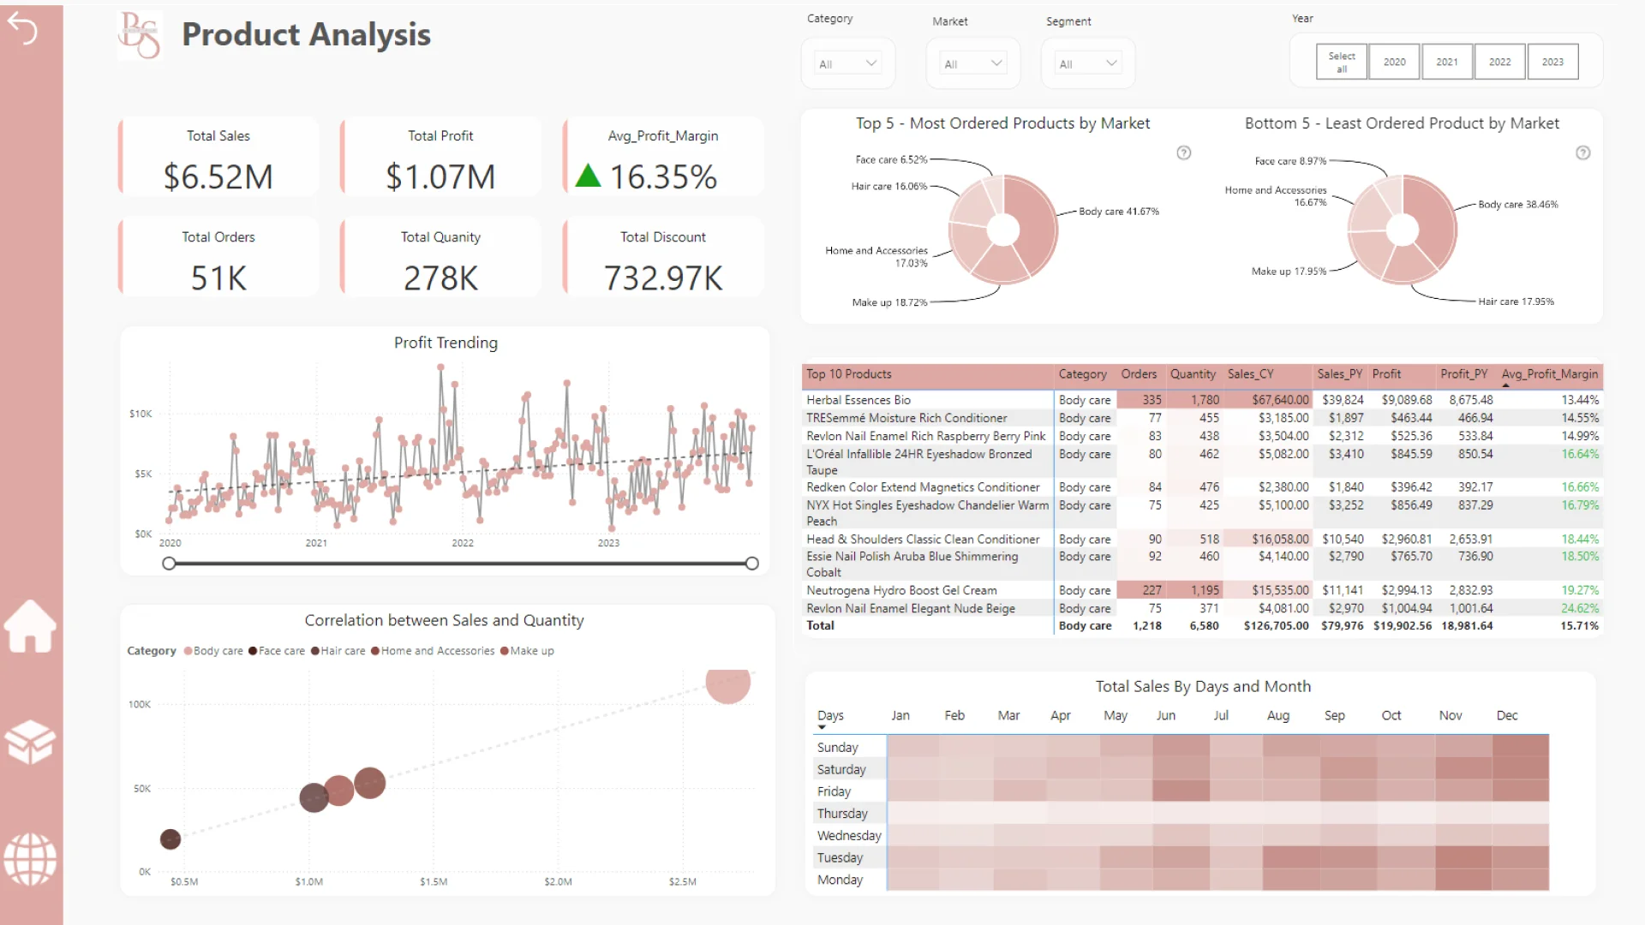Open the Market dropdown
This screenshot has width=1645, height=925.
pos(972,63)
